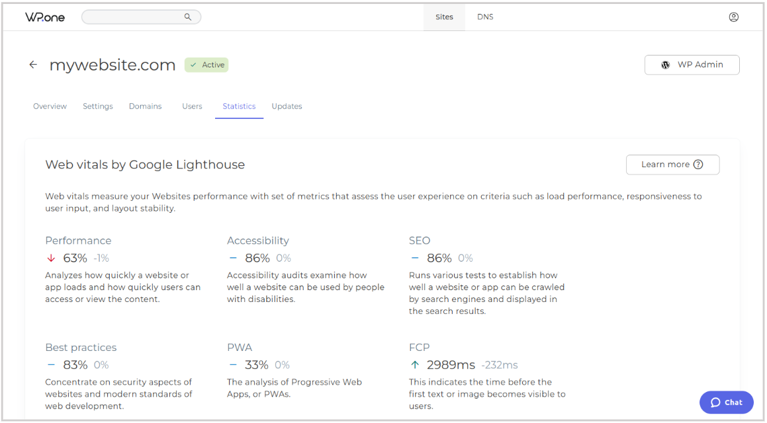Click the Learn more button
The height and width of the screenshot is (423, 767).
(x=672, y=165)
